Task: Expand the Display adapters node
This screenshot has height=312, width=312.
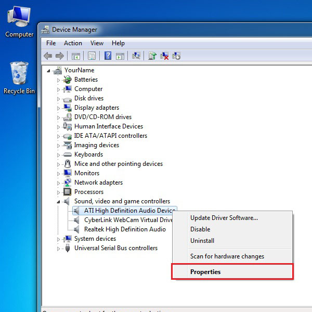Action: pyautogui.click(x=58, y=108)
